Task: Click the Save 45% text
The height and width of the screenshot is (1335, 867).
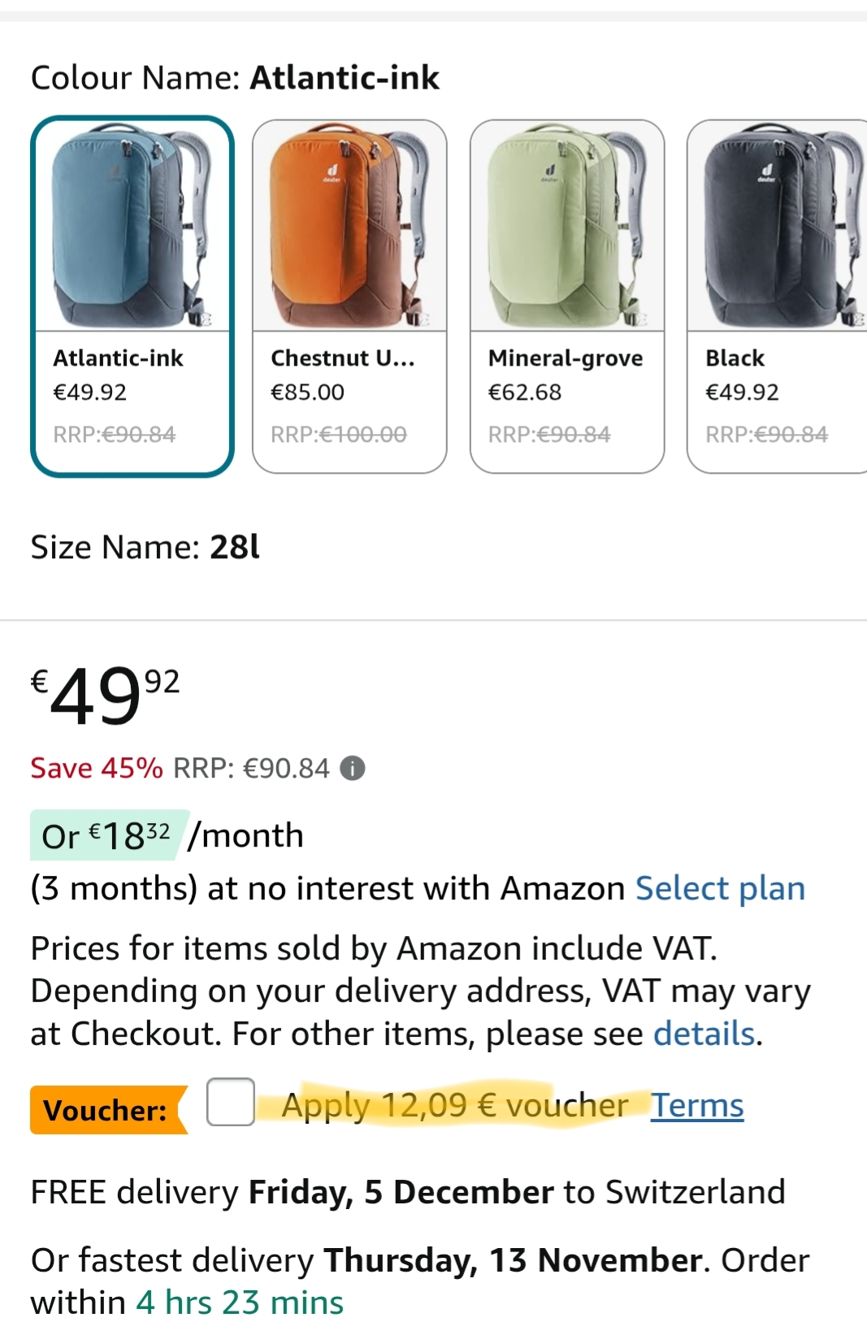Action: click(x=96, y=768)
